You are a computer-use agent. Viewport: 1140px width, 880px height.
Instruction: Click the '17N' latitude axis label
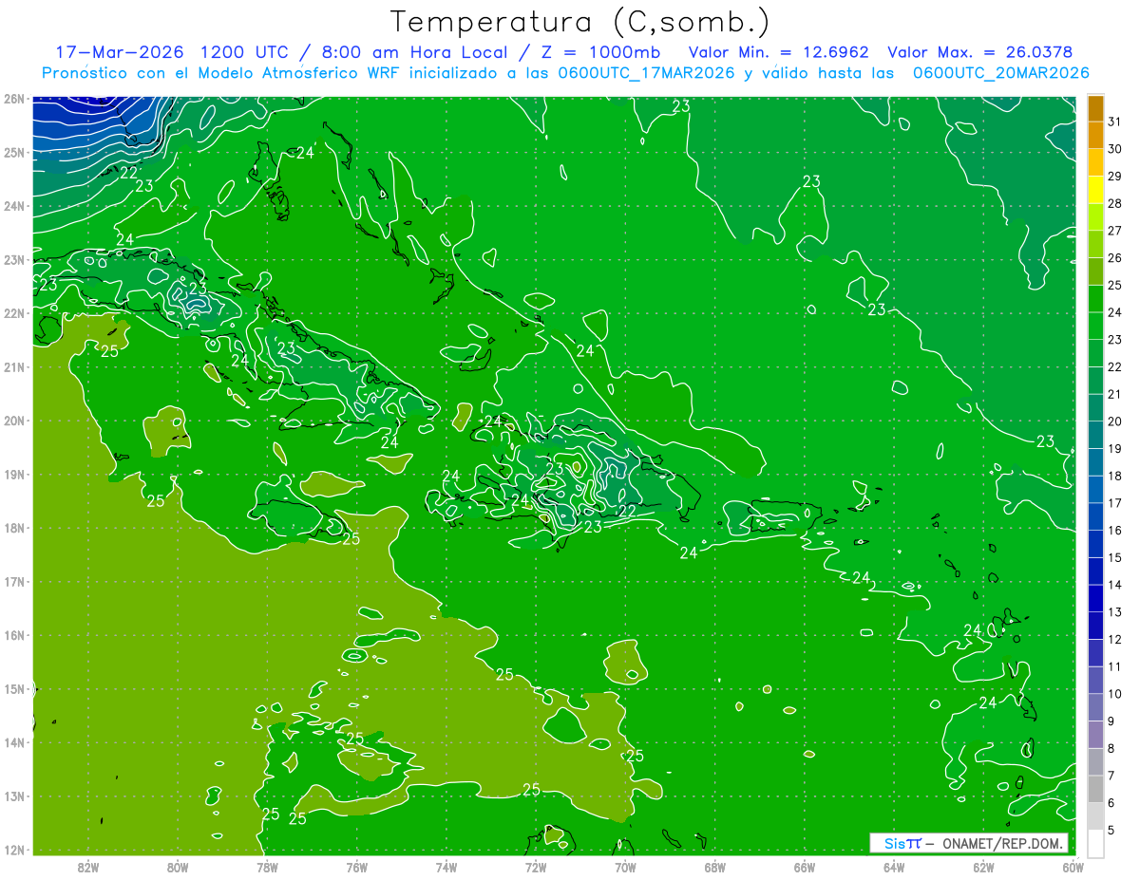click(x=14, y=581)
